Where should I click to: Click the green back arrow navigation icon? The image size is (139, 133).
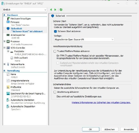[x=51, y=9]
